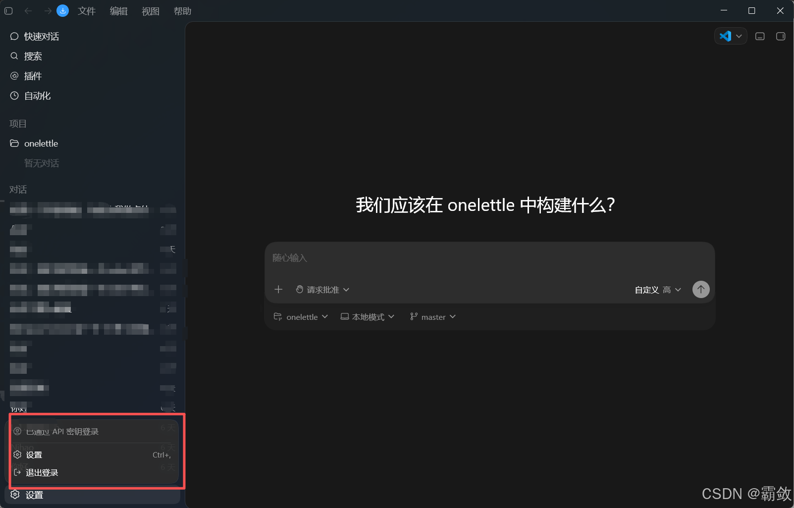The image size is (794, 508).
Task: Expand the VS Code editor chevron
Action: pos(739,36)
